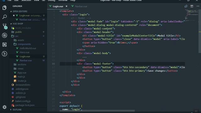Image resolution: width=201 pixels, height=113 pixels.
Task: Open .eslintrc.js file
Action: pos(20,93)
